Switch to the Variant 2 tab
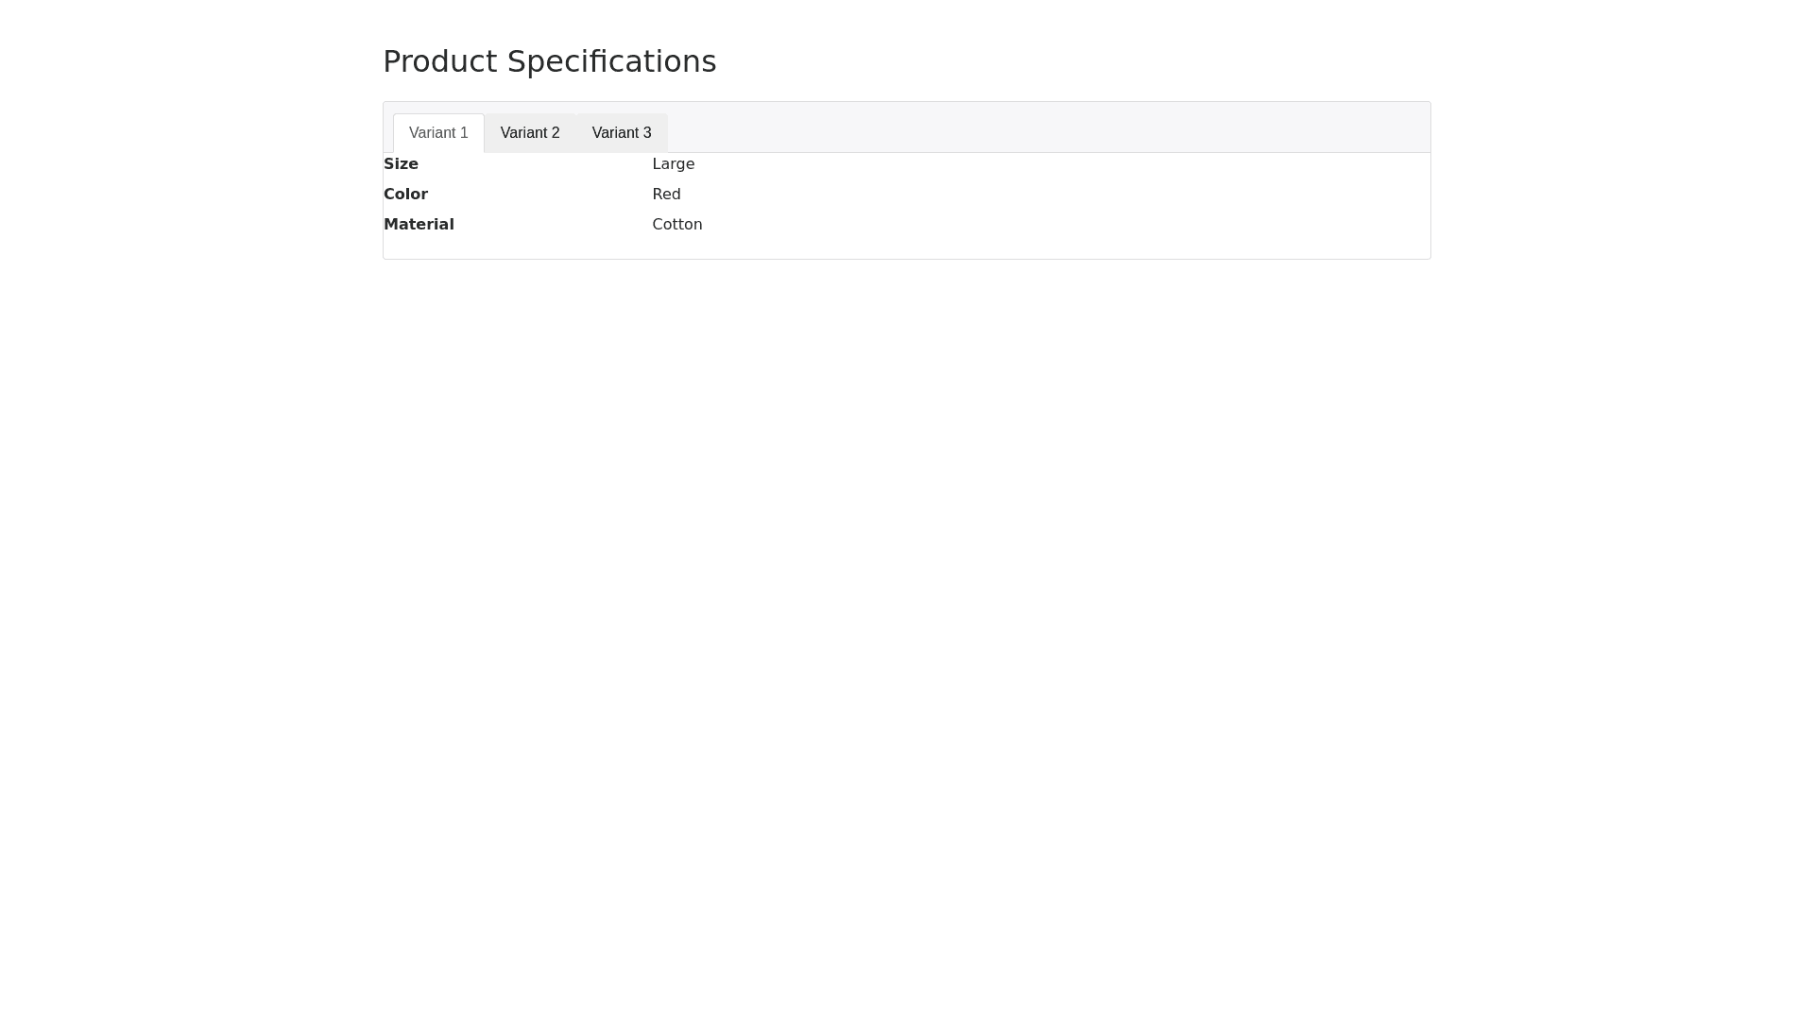The image size is (1814, 1020). [530, 133]
